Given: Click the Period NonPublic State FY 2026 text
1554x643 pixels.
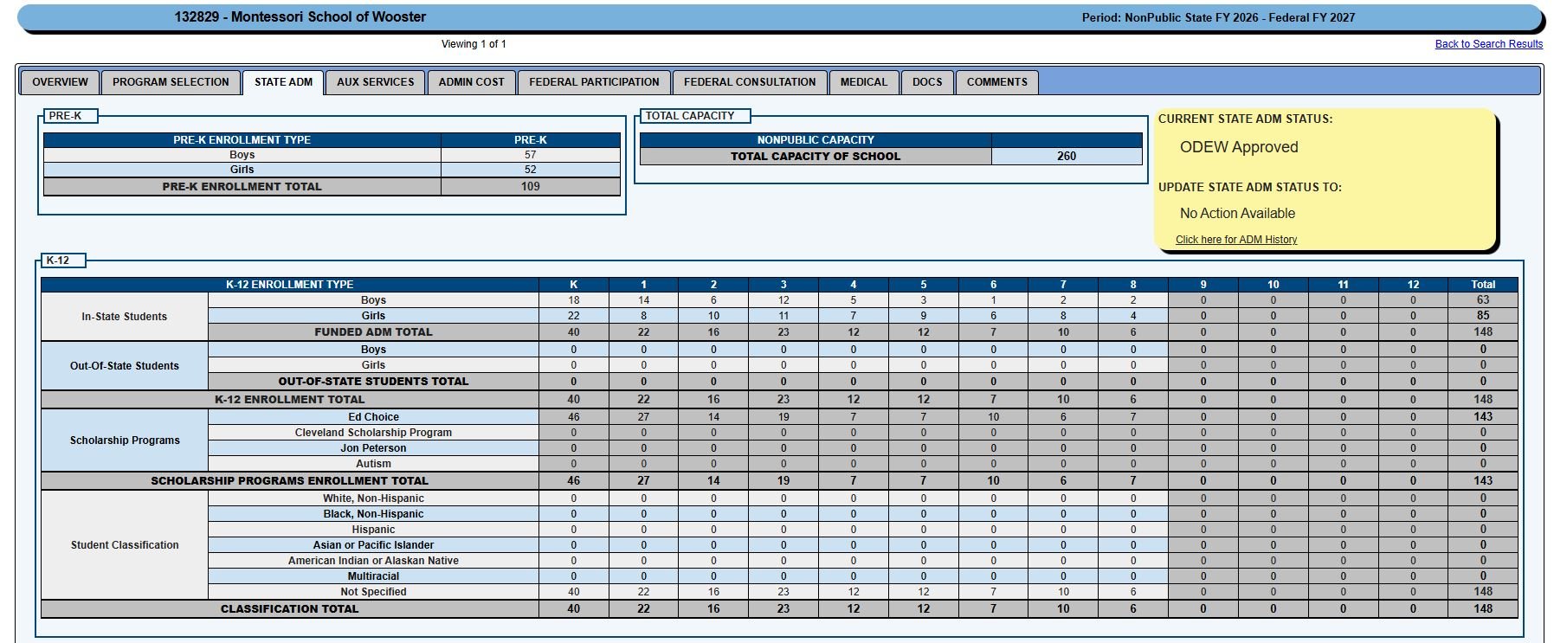Looking at the screenshot, I should pos(1218,17).
